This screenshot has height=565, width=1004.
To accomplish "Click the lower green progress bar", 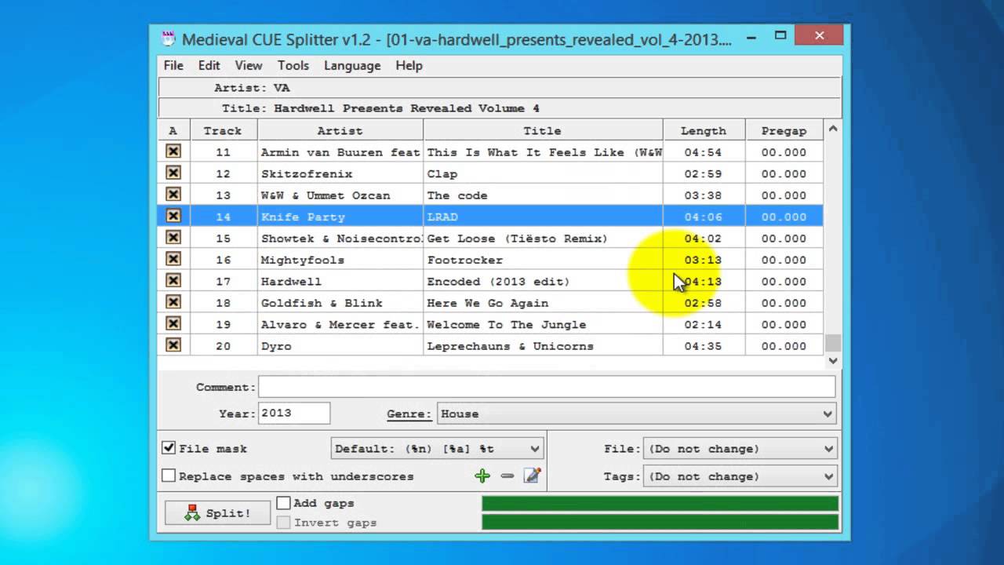I will [x=660, y=522].
